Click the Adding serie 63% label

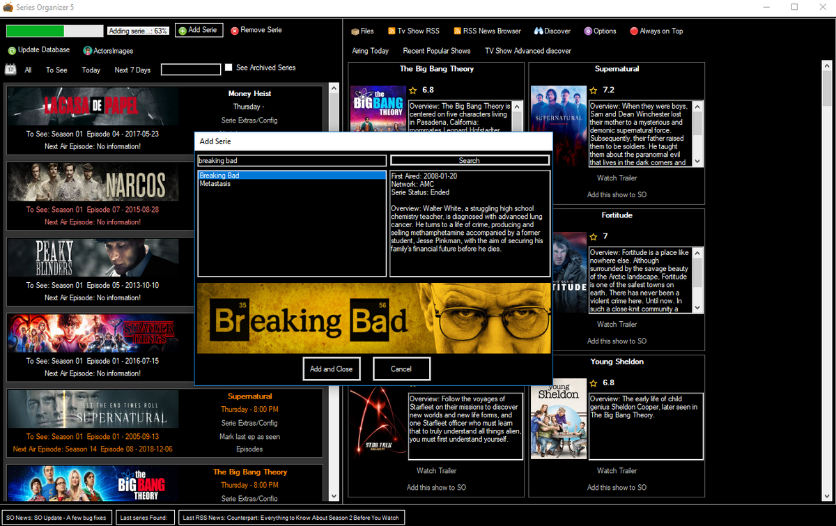(x=139, y=31)
